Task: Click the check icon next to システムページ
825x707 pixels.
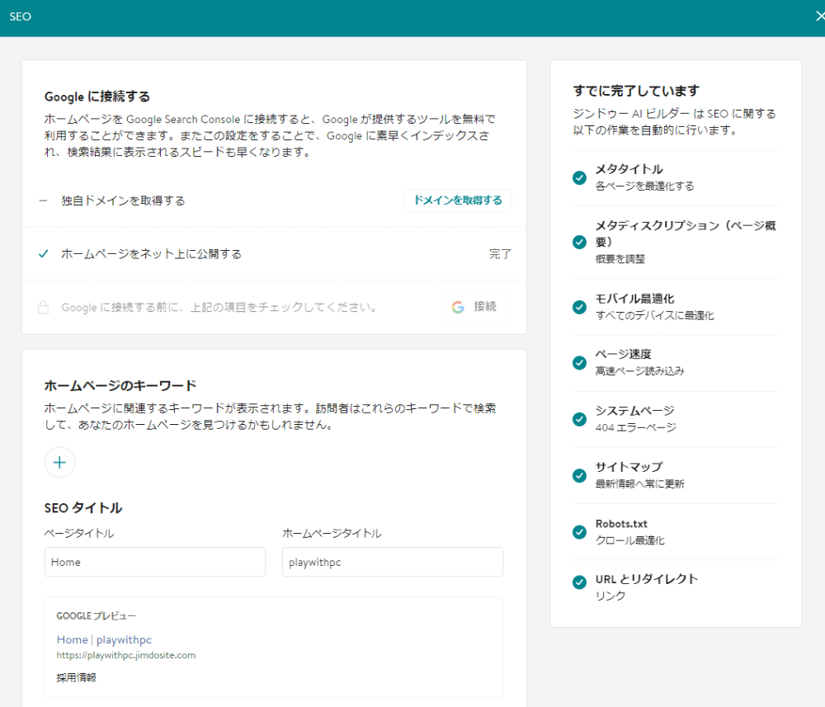Action: pos(579,419)
